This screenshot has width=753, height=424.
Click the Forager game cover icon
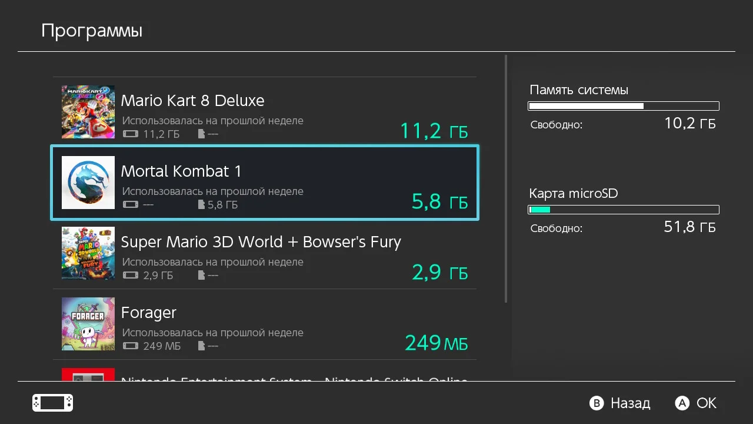coord(88,324)
